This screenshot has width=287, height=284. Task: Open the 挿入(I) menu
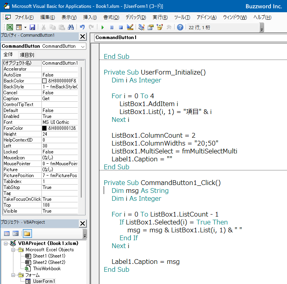90,17
